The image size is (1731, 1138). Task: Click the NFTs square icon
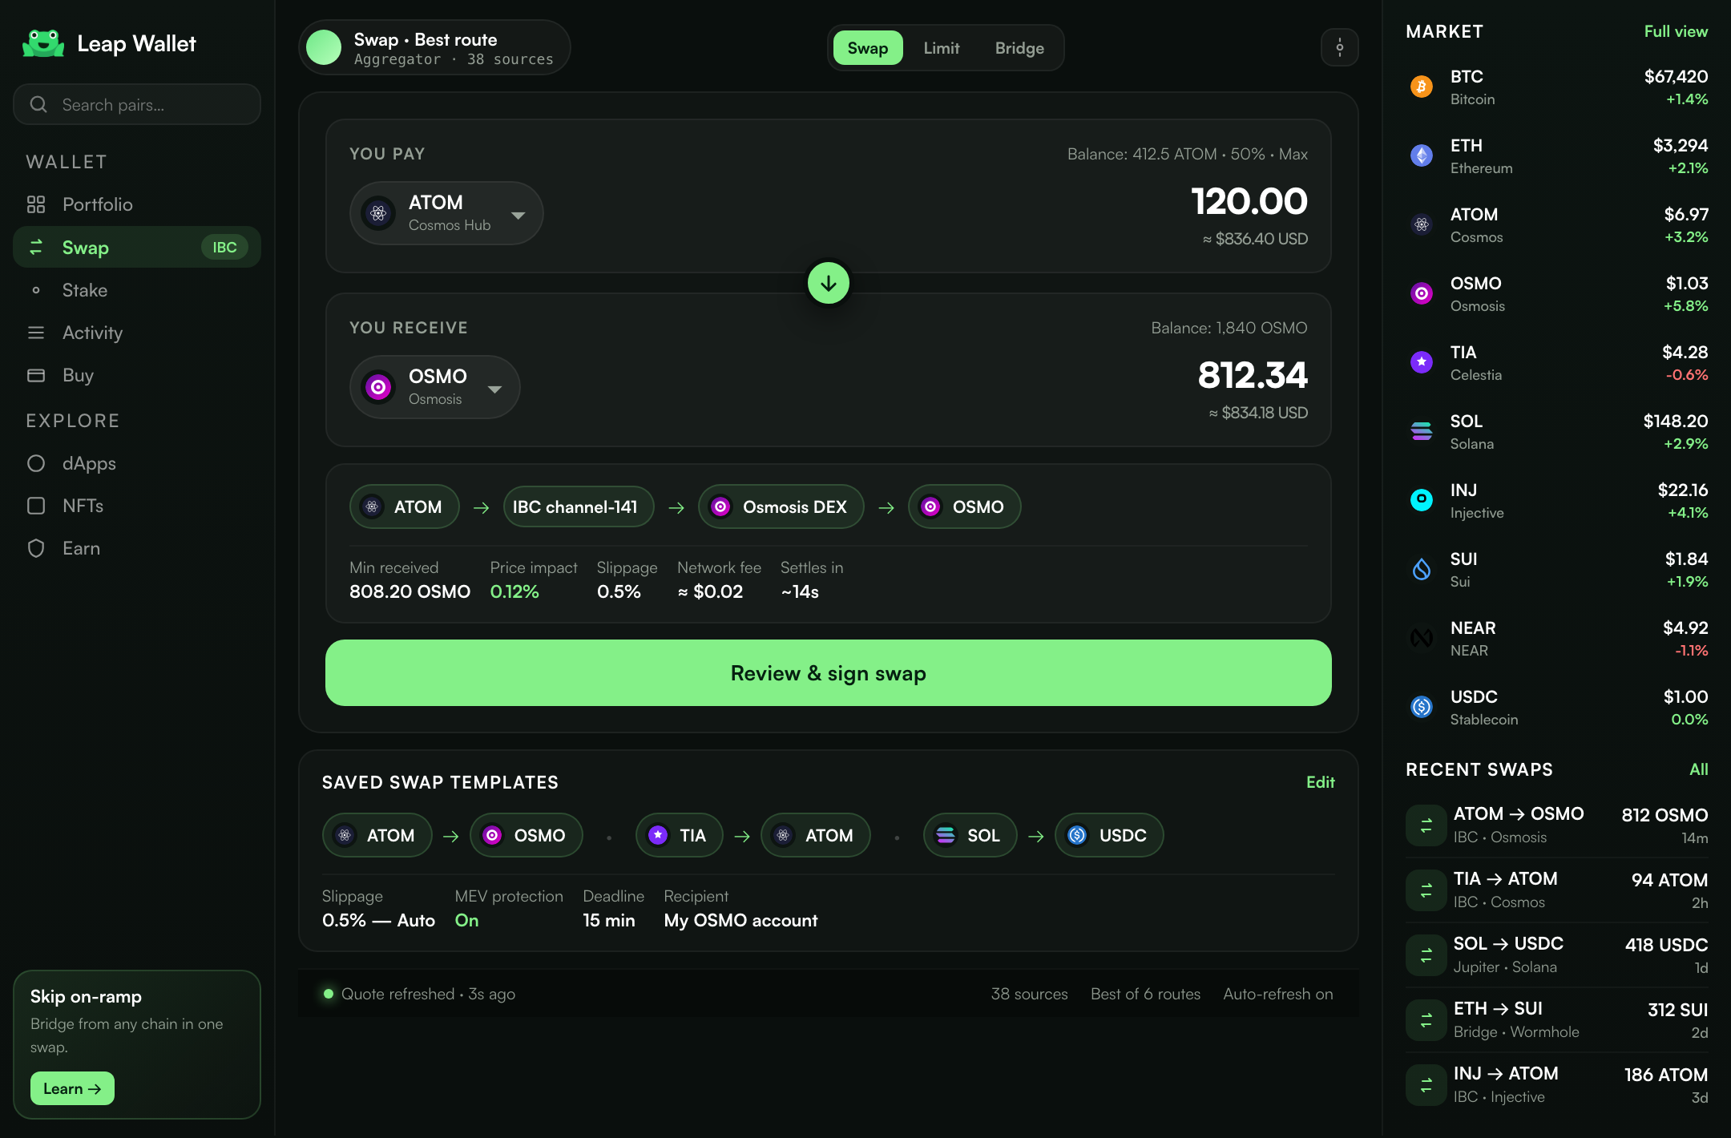click(36, 506)
